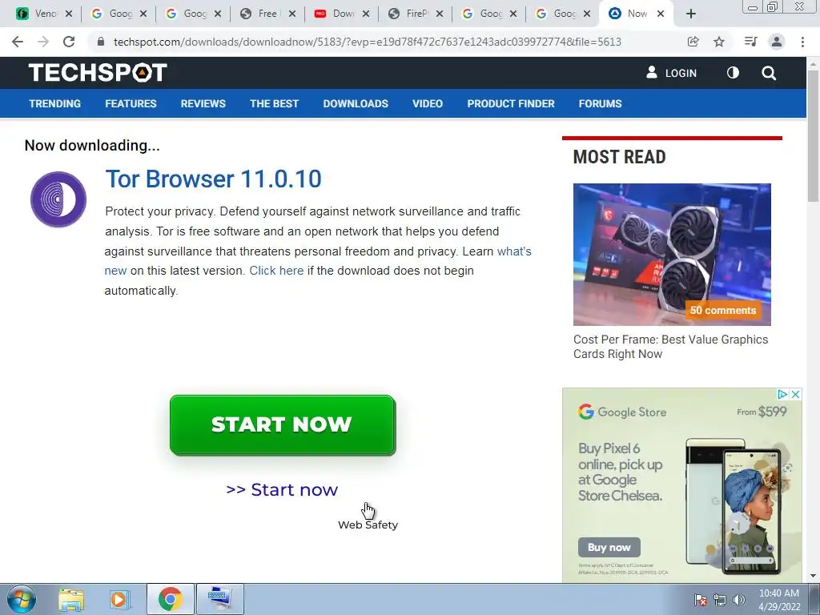The height and width of the screenshot is (615, 820).
Task: Click the Web Safety label
Action: [x=368, y=525]
